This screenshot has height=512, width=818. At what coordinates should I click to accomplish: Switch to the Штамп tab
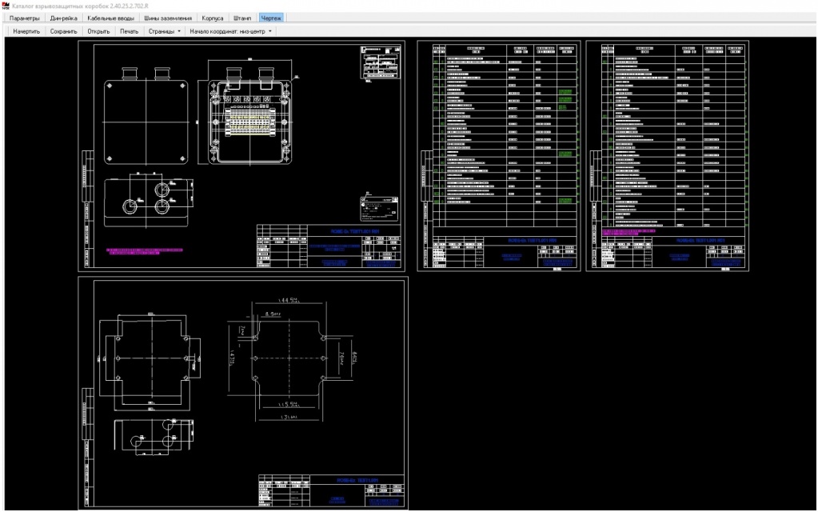click(241, 18)
